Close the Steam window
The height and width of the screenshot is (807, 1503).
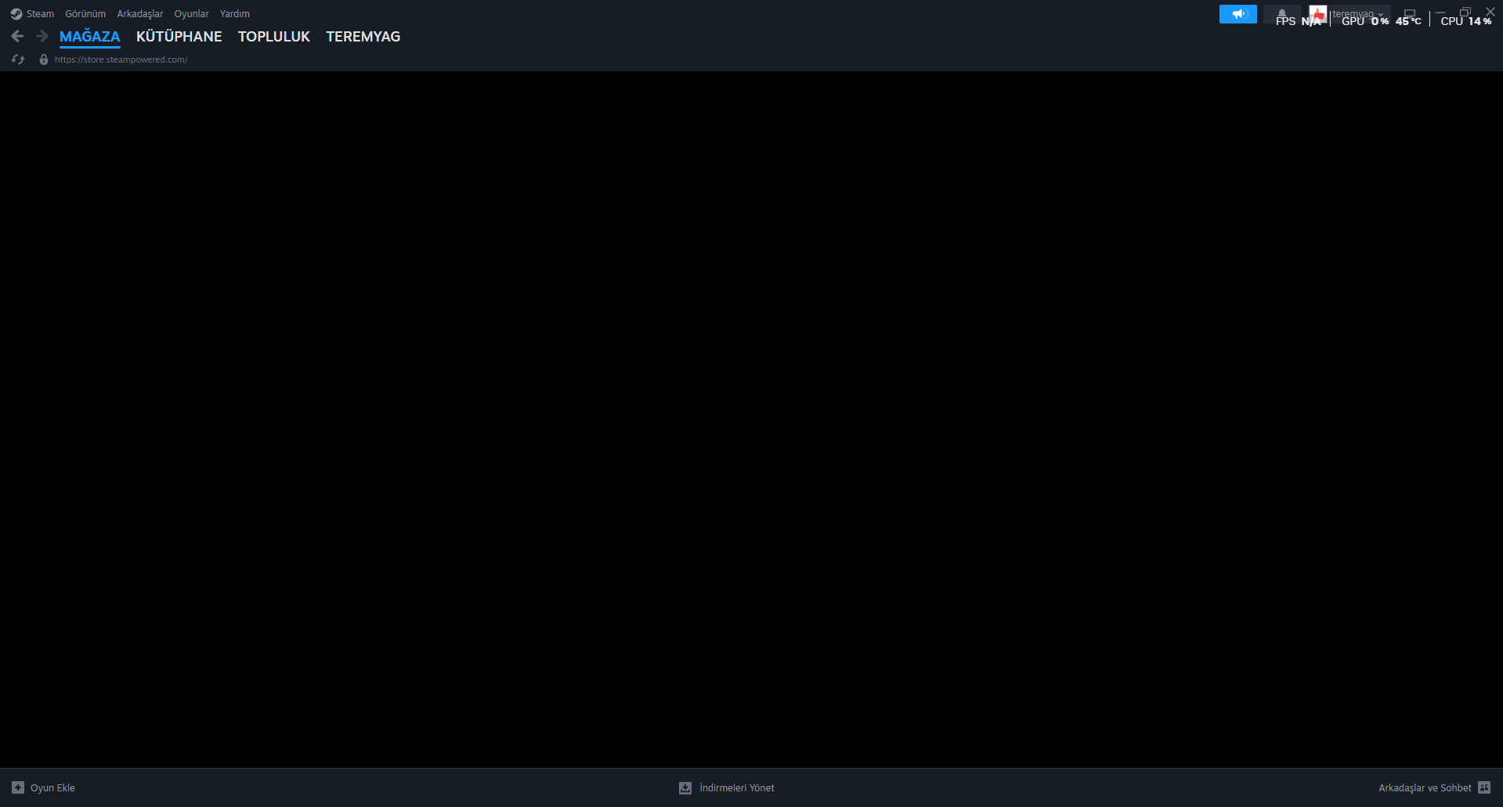coord(1490,13)
